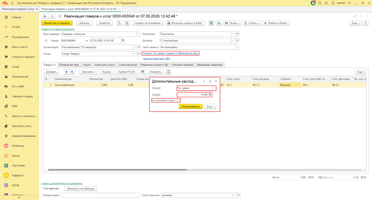This screenshot has height=200, width=372.
Task: Open the help question mark button
Action: pyautogui.click(x=365, y=23)
